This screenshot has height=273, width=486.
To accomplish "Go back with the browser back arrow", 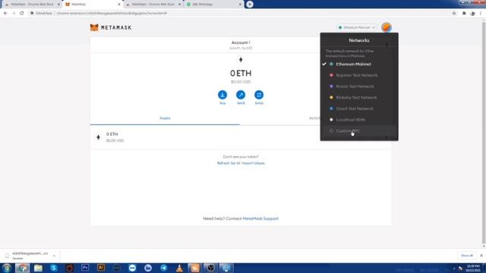I will pyautogui.click(x=5, y=14).
